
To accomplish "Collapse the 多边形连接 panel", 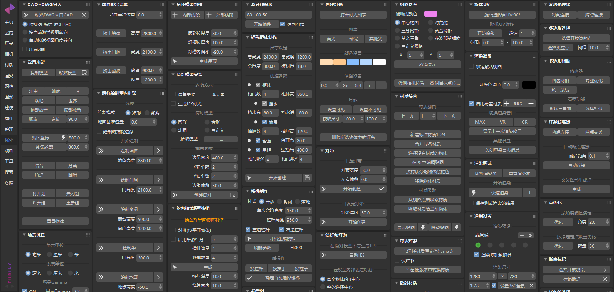I will [545, 5].
